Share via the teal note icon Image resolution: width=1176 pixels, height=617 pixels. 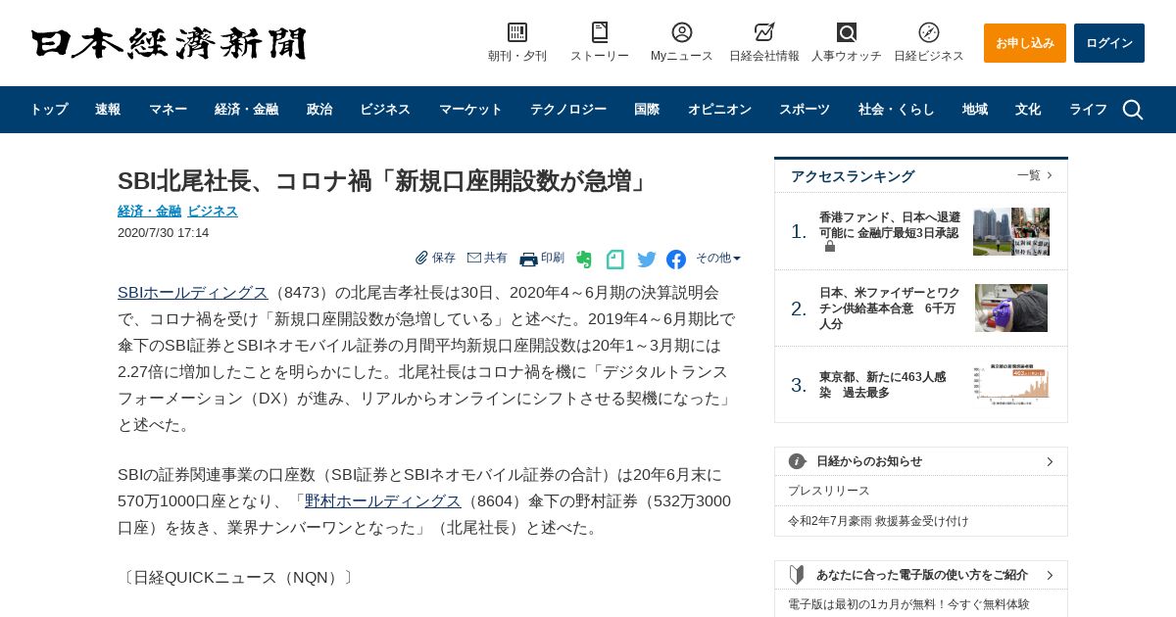pos(615,260)
